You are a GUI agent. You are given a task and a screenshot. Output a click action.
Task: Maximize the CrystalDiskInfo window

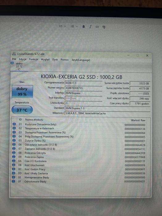(138, 55)
